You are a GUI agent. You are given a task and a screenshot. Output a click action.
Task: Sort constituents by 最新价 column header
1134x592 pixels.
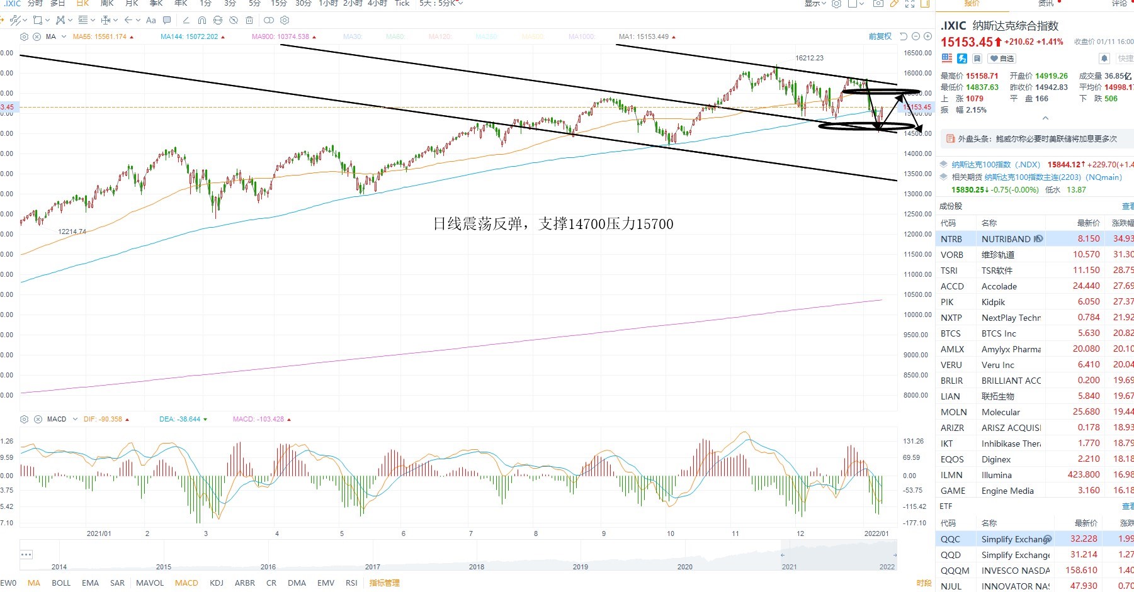[x=1088, y=223]
